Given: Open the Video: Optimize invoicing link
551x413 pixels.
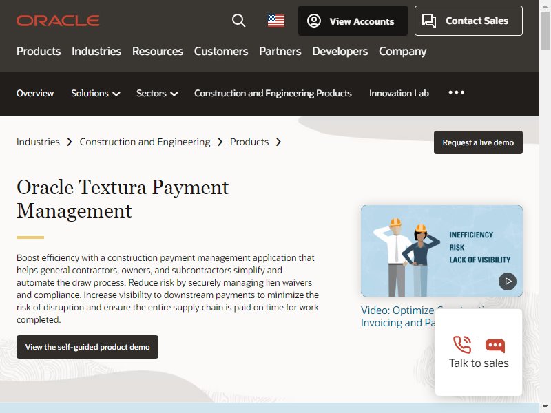Looking at the screenshot, I should [x=397, y=317].
